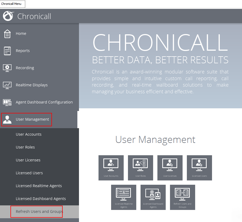Click Refresh Users and Groups submenu item
This screenshot has height=222, width=242.
39,212
